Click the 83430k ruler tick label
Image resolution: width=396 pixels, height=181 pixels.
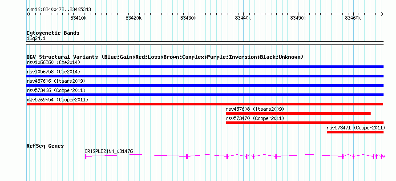[x=189, y=18]
